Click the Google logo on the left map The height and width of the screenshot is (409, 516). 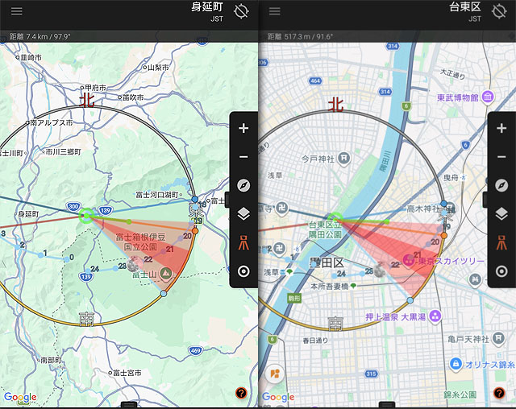(x=20, y=397)
